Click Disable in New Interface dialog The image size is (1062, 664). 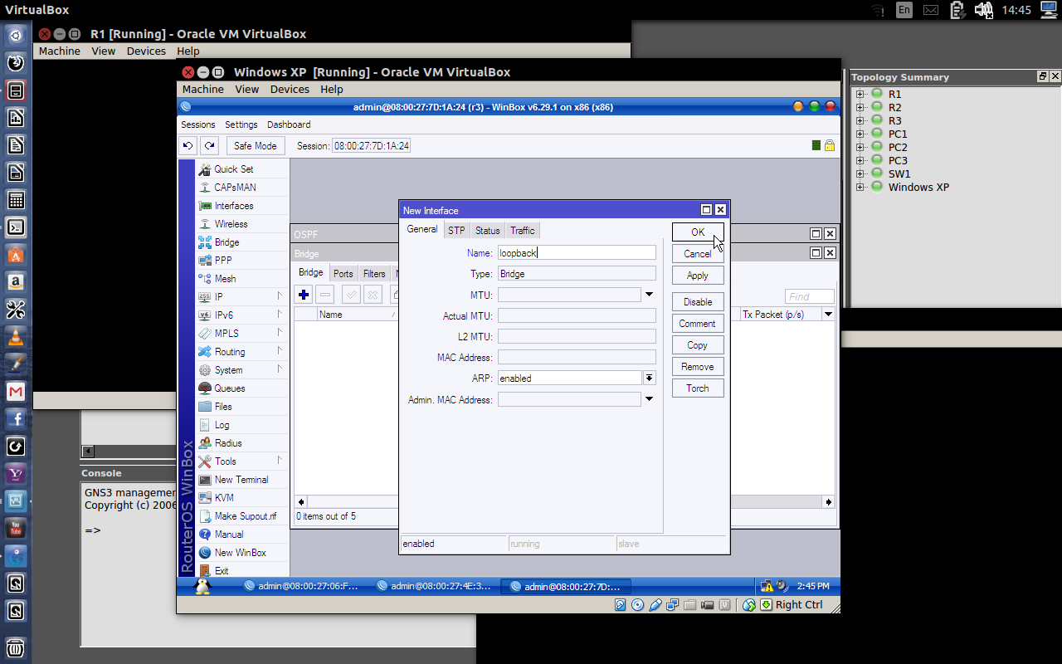click(698, 301)
